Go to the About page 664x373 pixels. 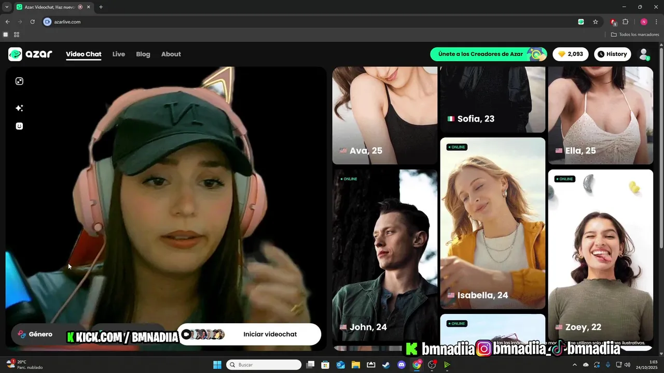tap(171, 54)
